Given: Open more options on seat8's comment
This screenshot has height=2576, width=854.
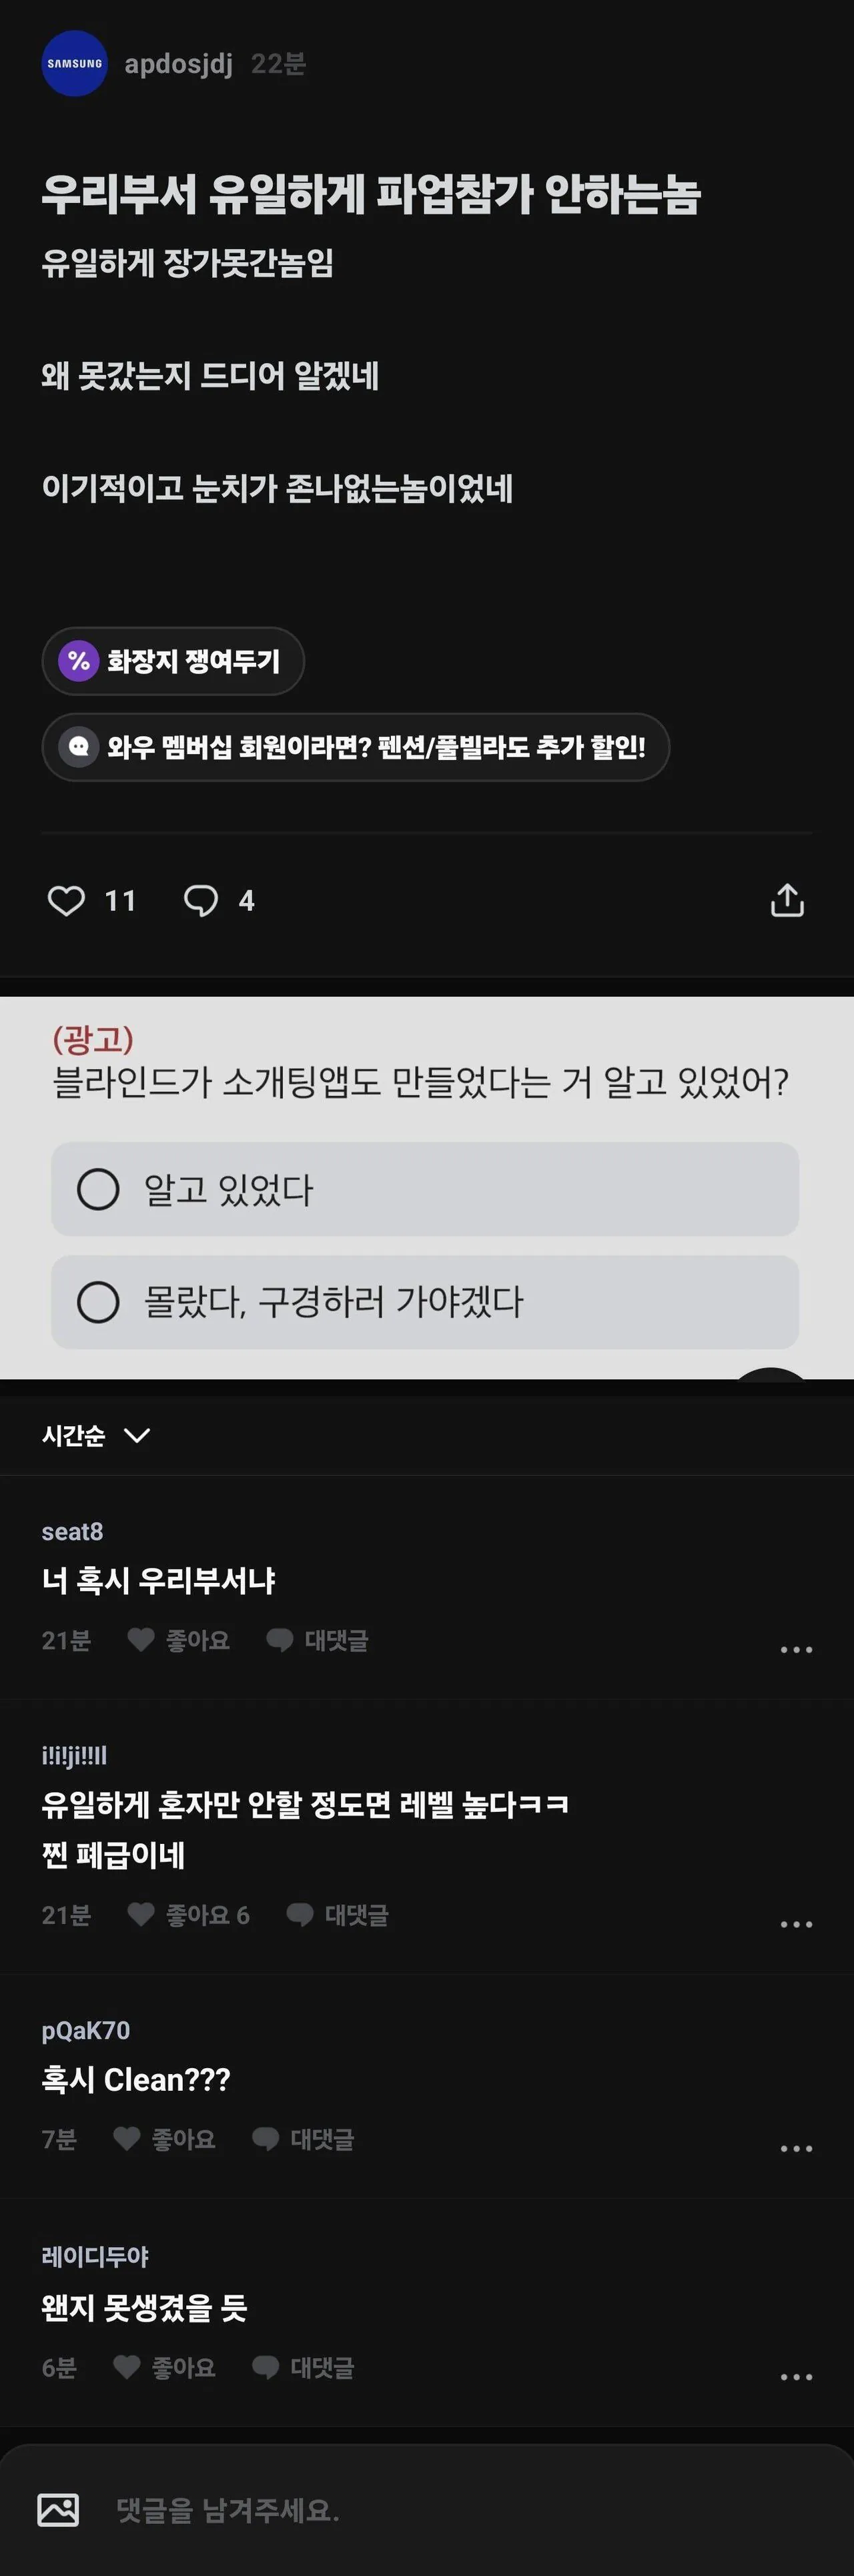Looking at the screenshot, I should [x=796, y=1649].
